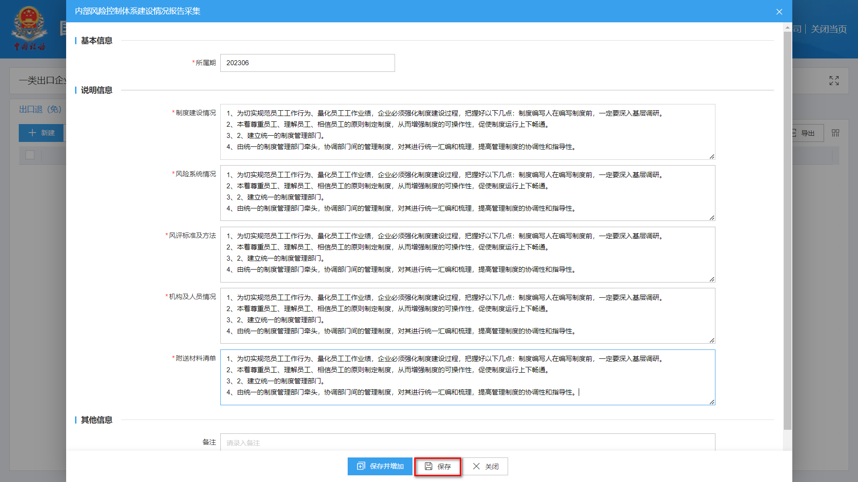Click the 备注 remarks input field
This screenshot has width=858, height=482.
click(x=467, y=442)
